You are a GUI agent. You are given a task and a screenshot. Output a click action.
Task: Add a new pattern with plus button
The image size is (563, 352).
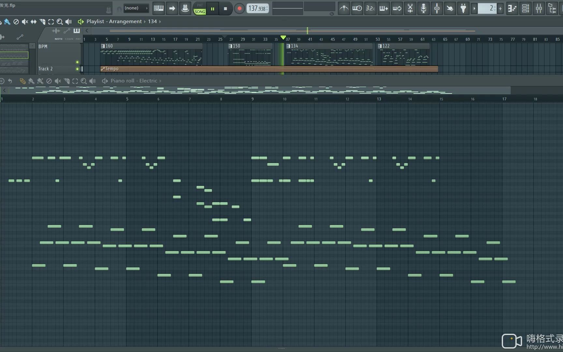tap(500, 8)
